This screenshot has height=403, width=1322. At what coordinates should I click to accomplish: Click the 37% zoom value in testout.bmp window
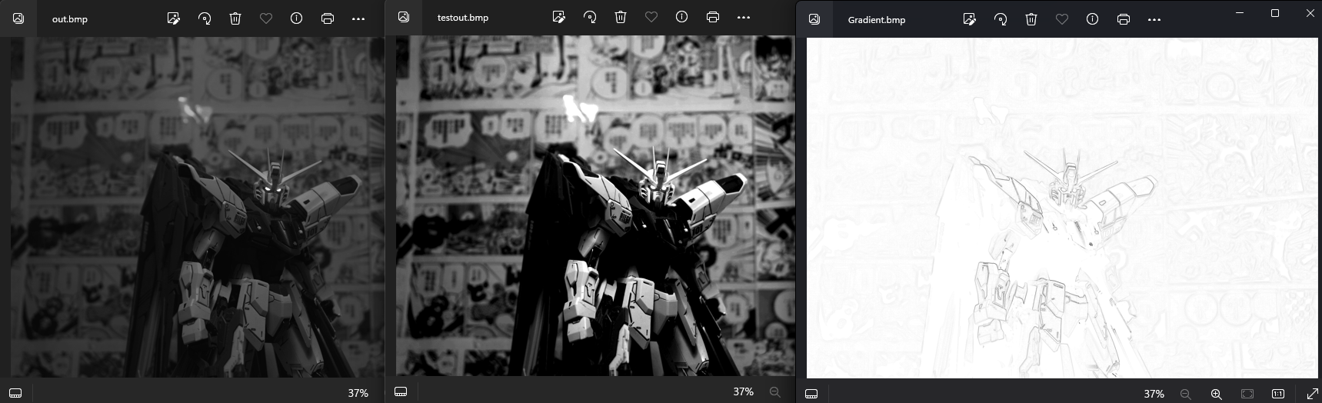pyautogui.click(x=744, y=391)
